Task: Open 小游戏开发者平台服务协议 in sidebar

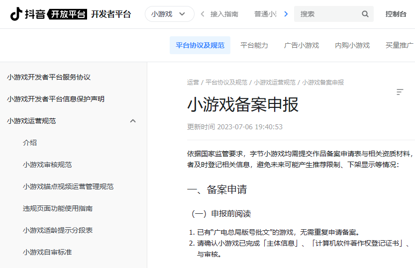Action: (49, 77)
